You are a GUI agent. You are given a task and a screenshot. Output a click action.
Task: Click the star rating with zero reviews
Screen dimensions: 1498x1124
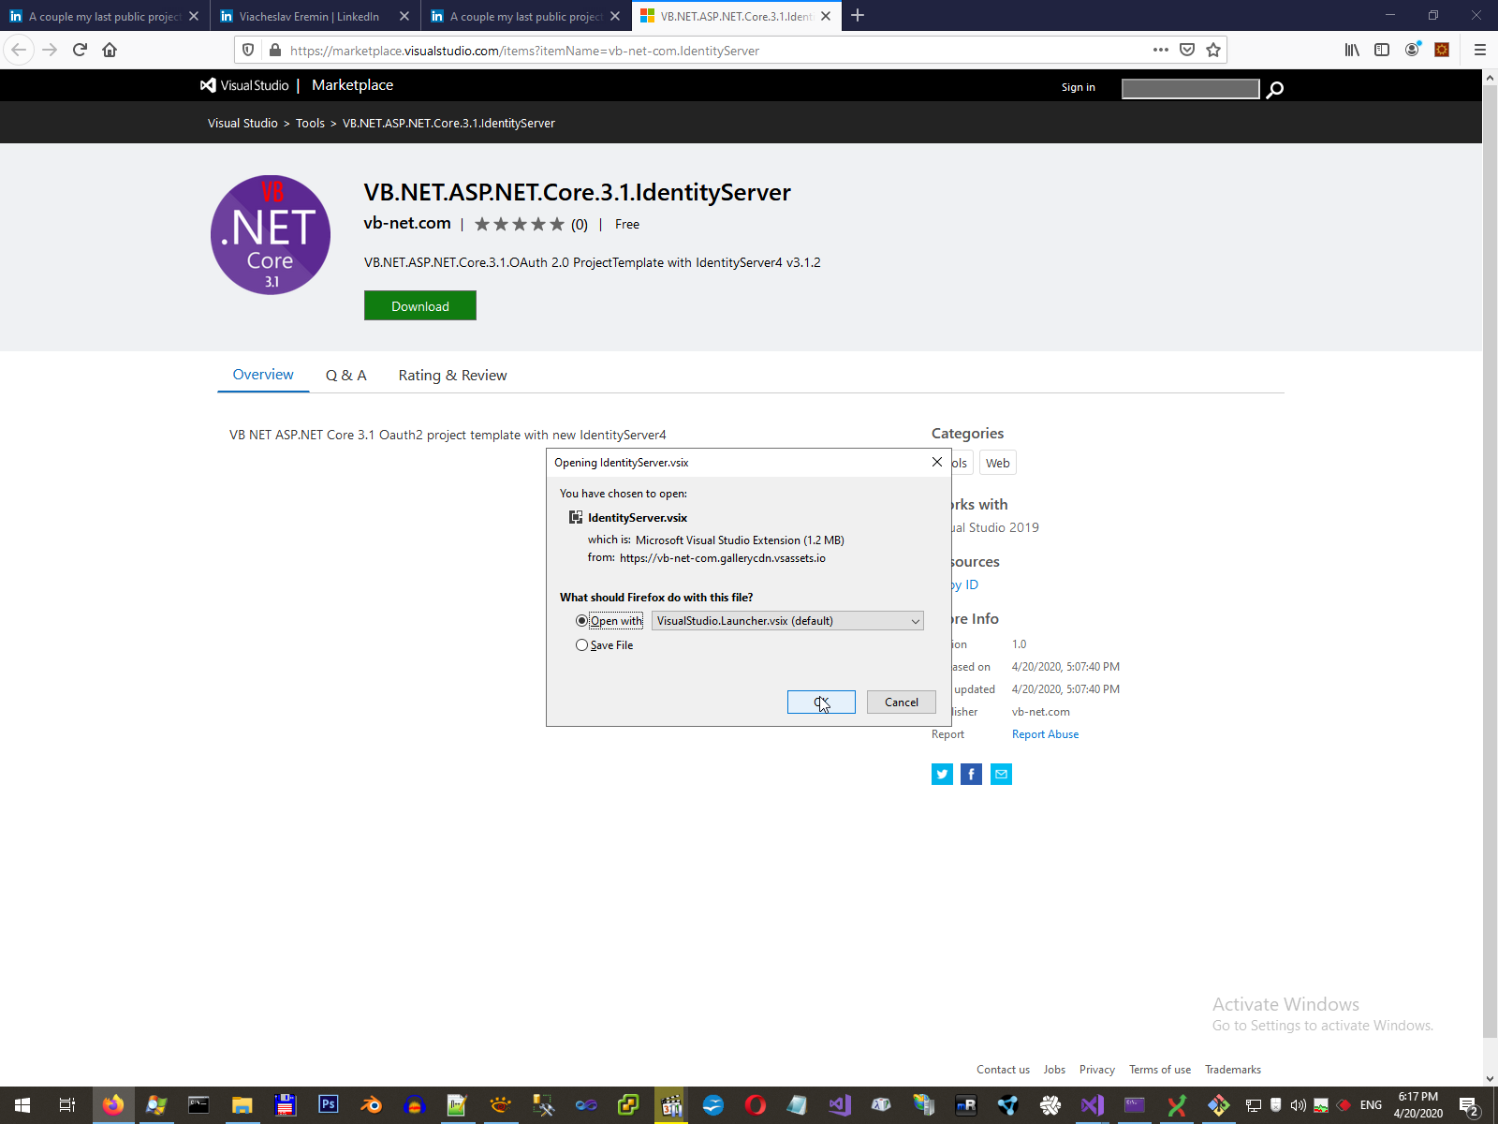531,224
